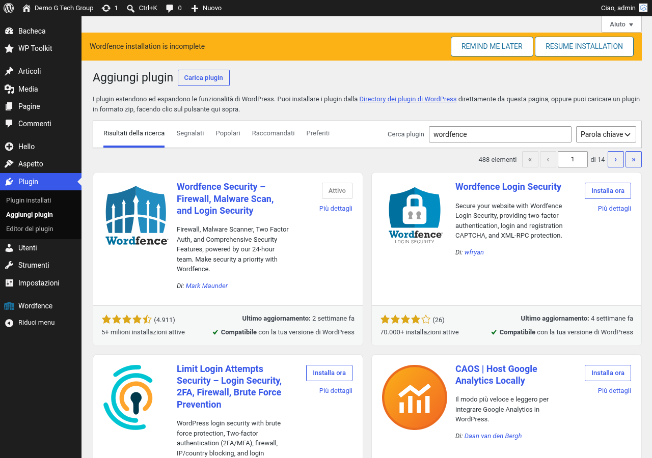Open author Mark Maunder link

click(x=207, y=286)
